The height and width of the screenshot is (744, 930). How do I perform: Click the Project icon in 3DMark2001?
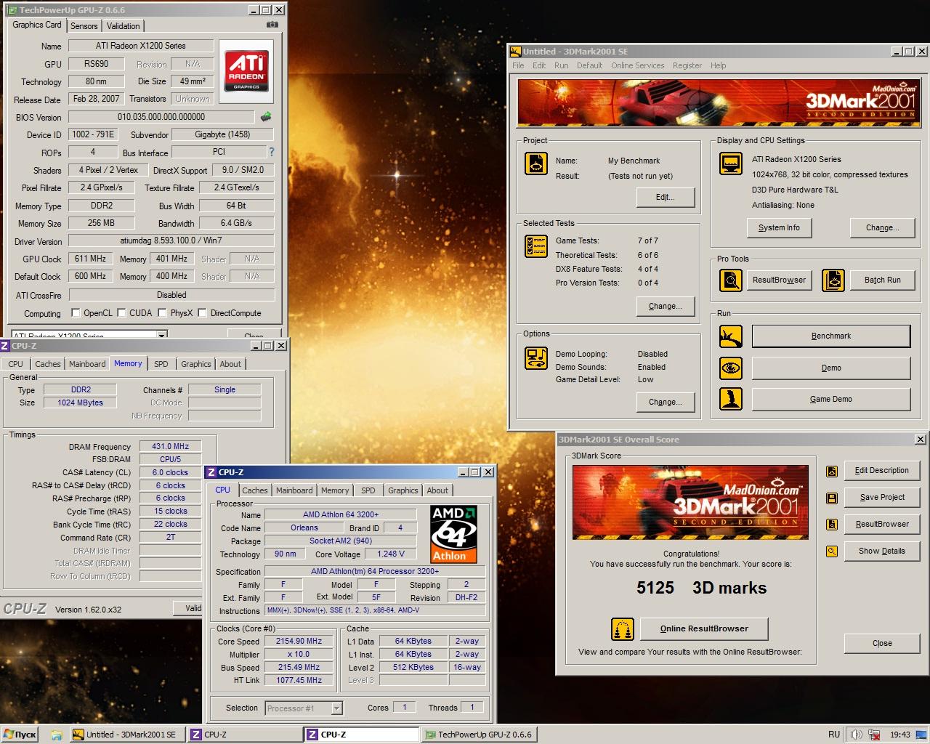point(536,163)
